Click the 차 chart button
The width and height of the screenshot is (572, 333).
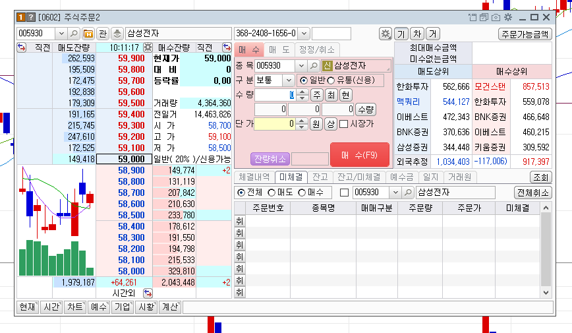coord(417,34)
